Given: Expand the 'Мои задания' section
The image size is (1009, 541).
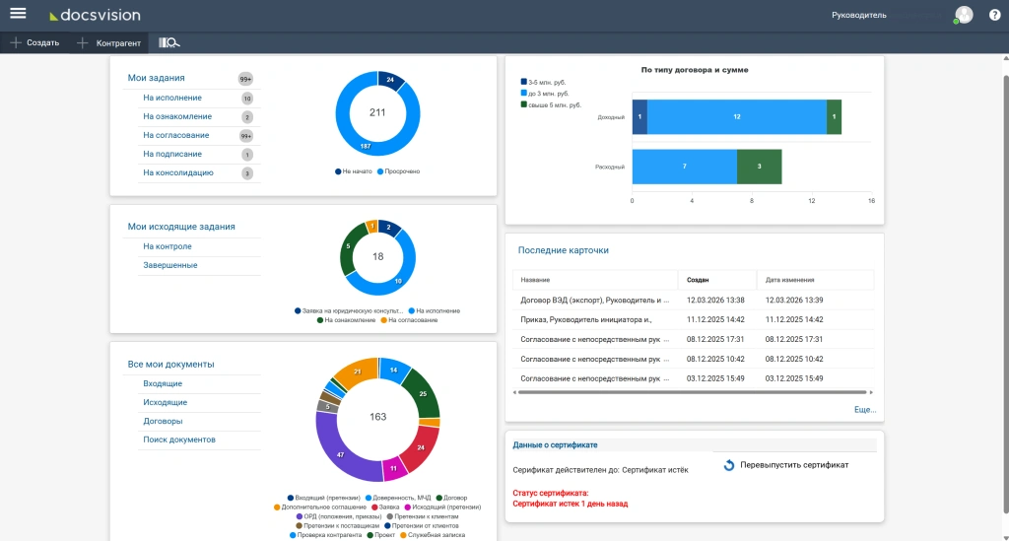Looking at the screenshot, I should 156,78.
